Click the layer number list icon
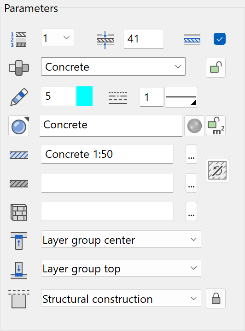This screenshot has width=245, height=331. coord(18,40)
